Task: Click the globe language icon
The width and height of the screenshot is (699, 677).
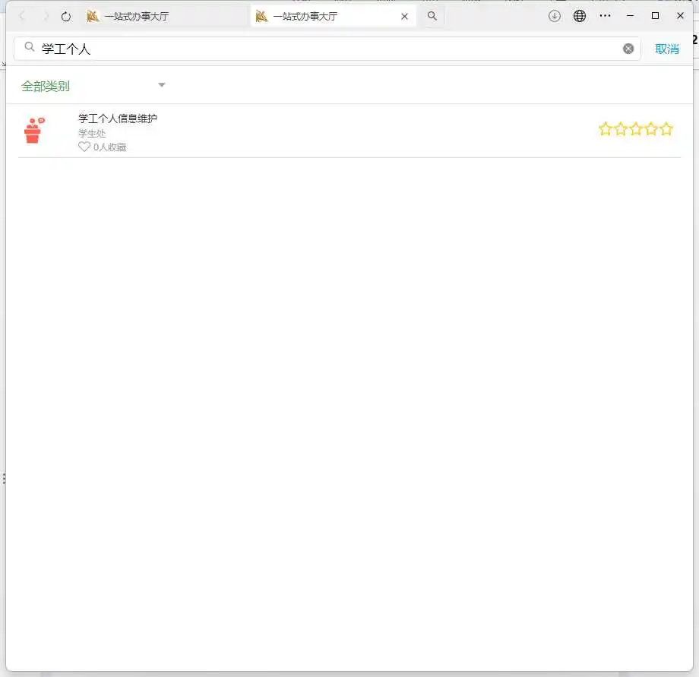Action: (580, 16)
